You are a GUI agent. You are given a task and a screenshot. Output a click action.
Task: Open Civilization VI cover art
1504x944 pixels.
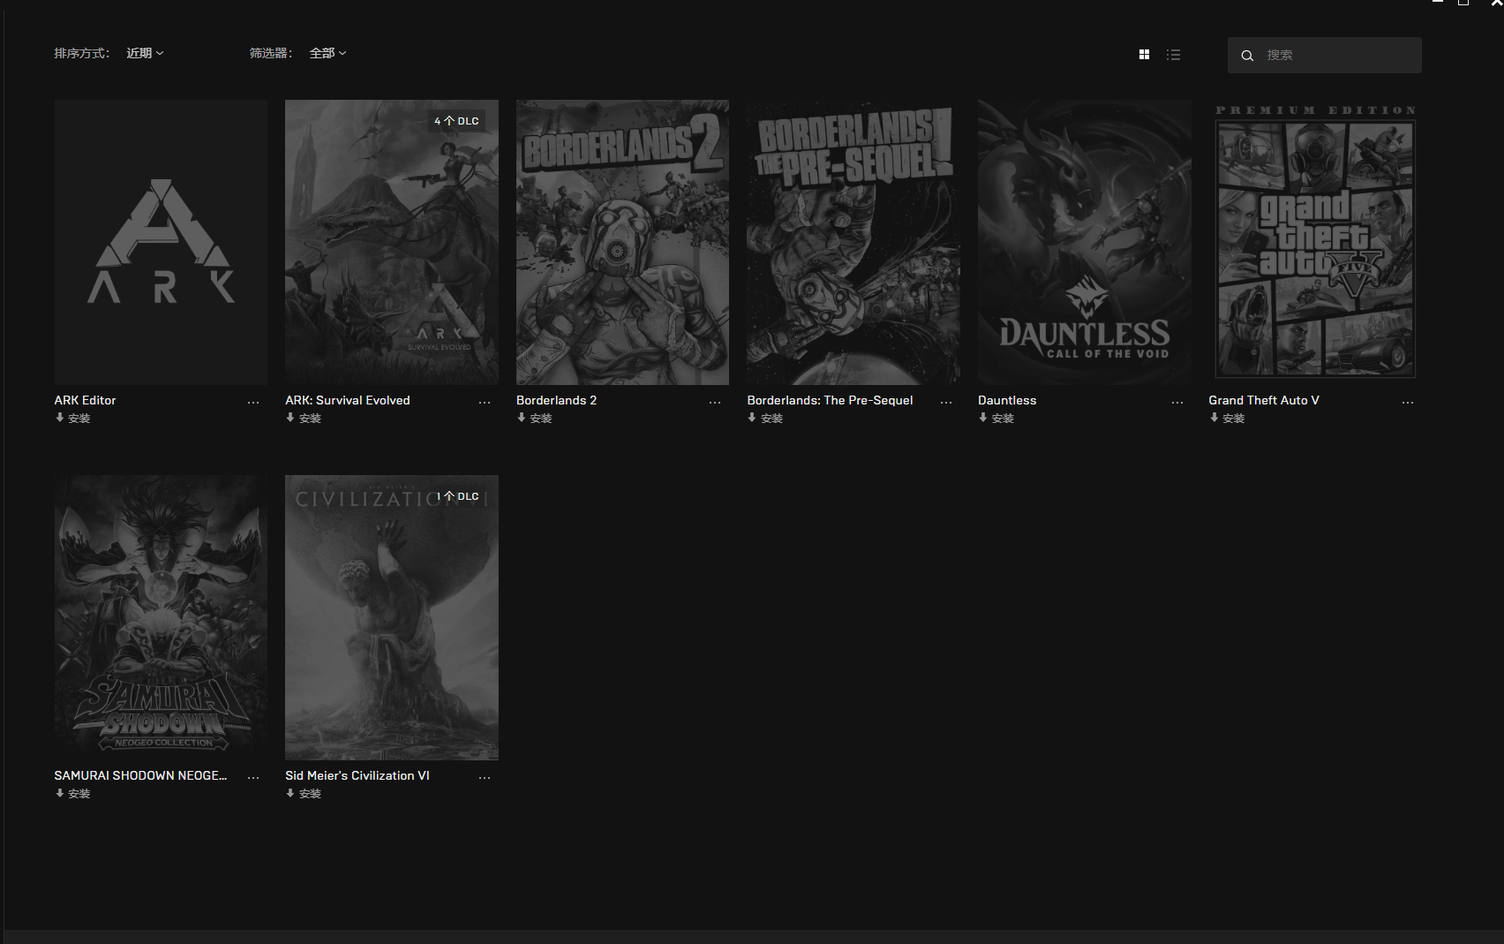click(x=392, y=617)
